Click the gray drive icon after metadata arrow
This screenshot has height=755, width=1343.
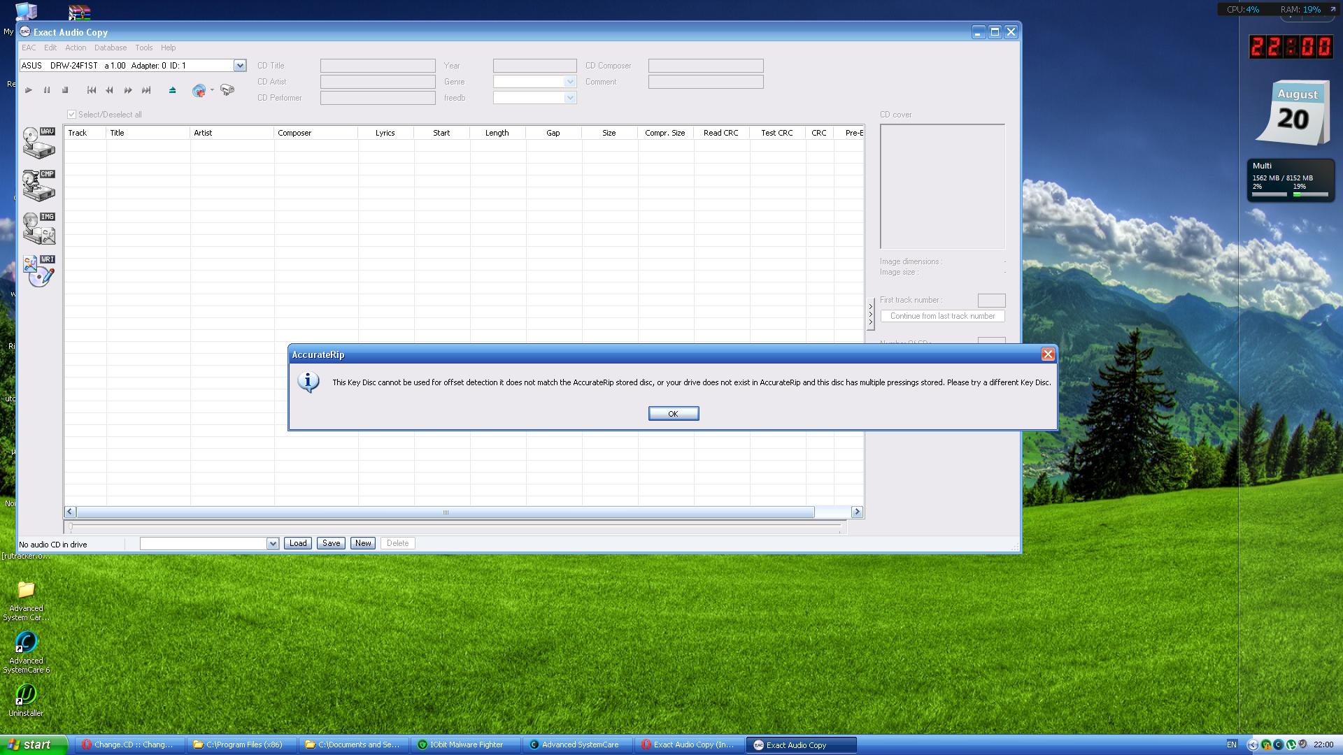[x=227, y=89]
